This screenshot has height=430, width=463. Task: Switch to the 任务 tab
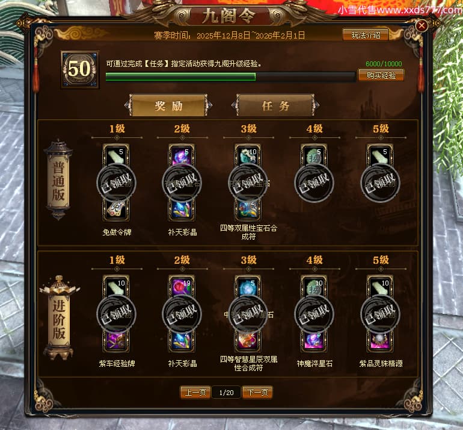(x=275, y=105)
